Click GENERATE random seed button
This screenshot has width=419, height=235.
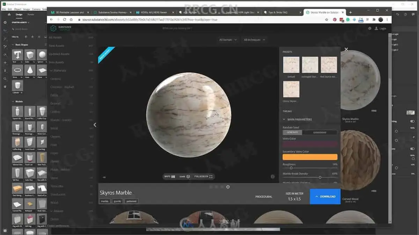point(293,132)
